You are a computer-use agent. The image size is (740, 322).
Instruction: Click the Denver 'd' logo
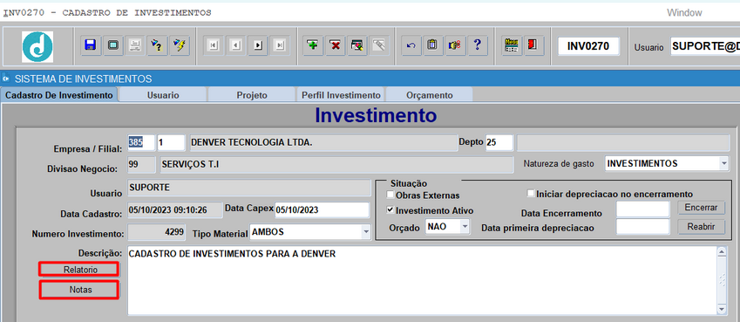37,46
